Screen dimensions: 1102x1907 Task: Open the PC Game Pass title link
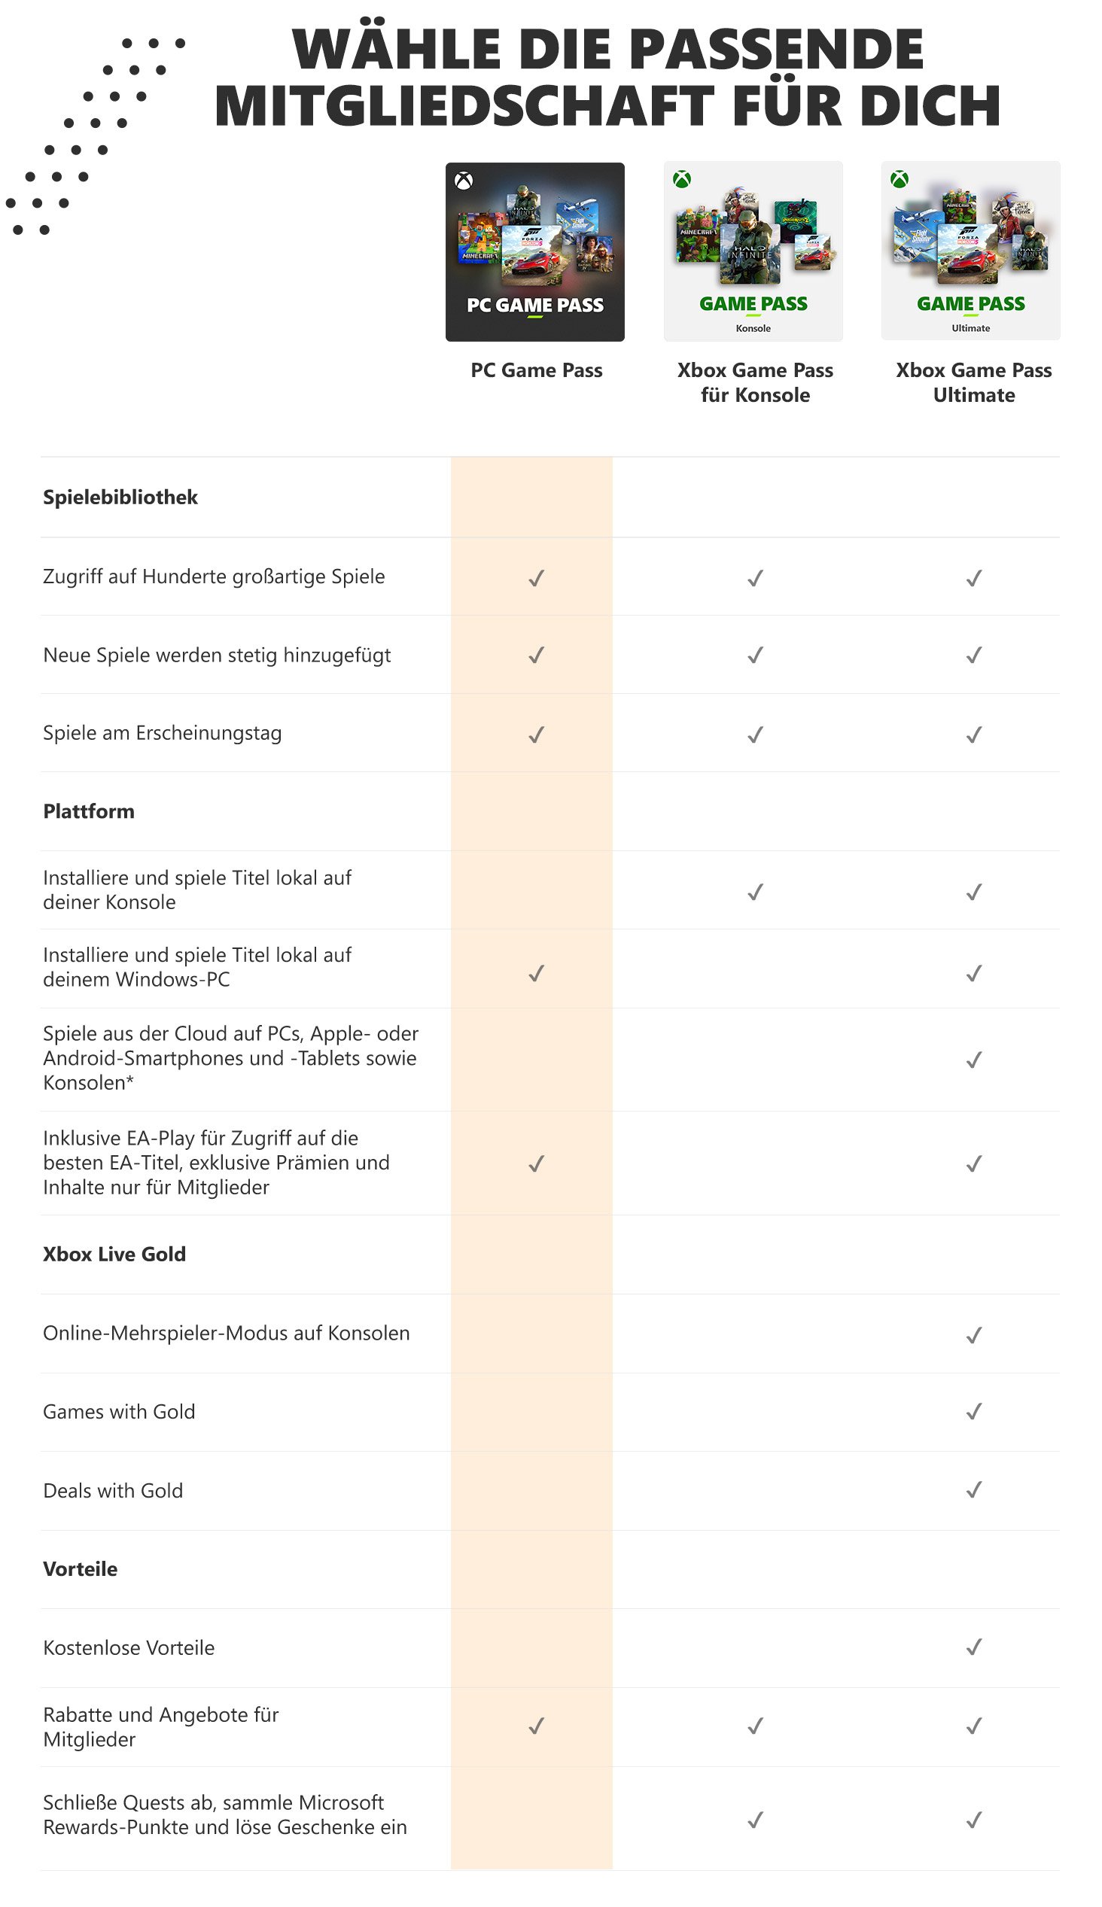[x=536, y=371]
